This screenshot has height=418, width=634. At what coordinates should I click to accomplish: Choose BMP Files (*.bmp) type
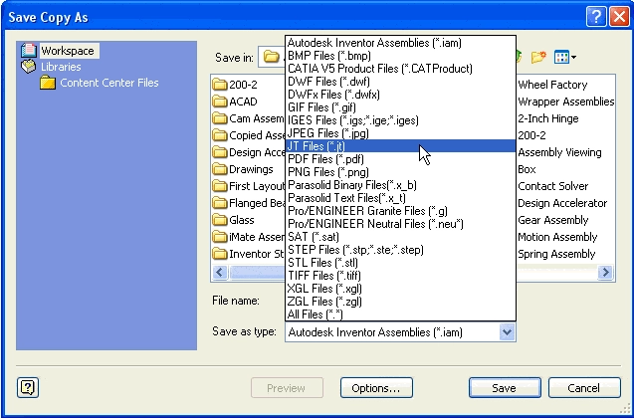click(400, 56)
